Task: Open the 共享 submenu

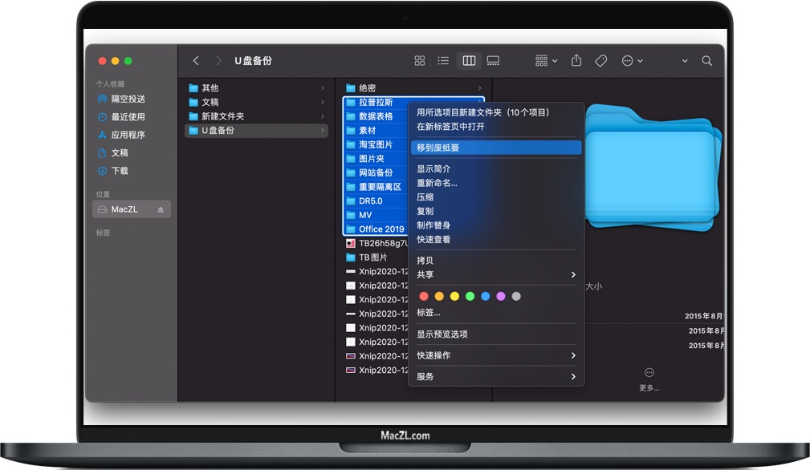Action: [496, 274]
